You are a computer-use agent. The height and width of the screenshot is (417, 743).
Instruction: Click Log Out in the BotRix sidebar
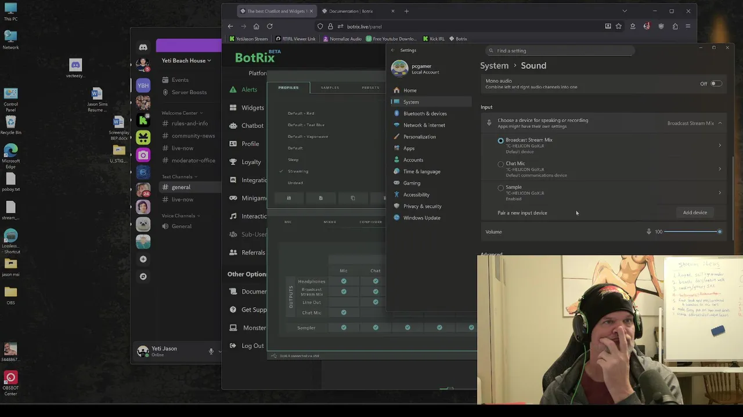pos(247,345)
